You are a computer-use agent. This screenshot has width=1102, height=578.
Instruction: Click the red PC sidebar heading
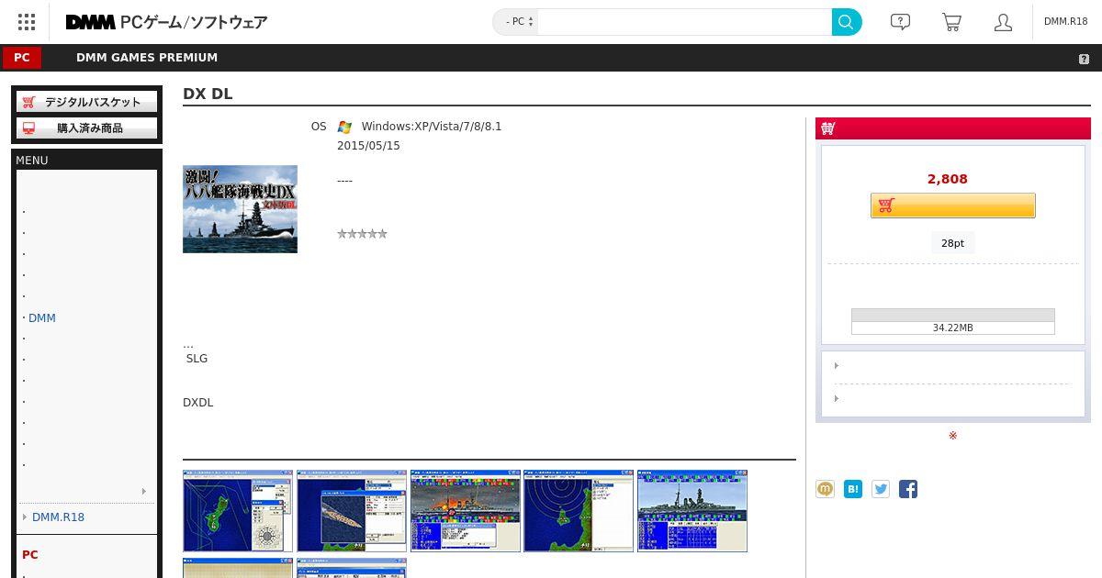point(30,555)
